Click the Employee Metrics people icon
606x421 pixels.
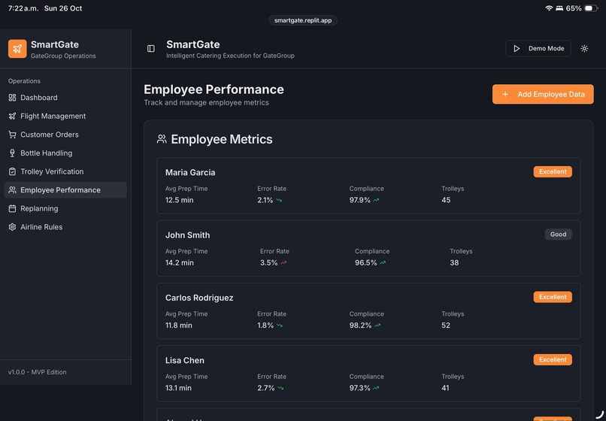[162, 139]
